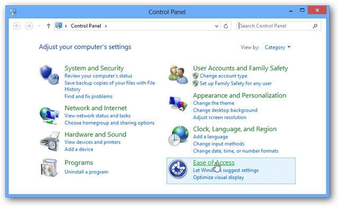The image size is (339, 207).
Task: Open the Network and Internet globe icon
Action: click(49, 115)
